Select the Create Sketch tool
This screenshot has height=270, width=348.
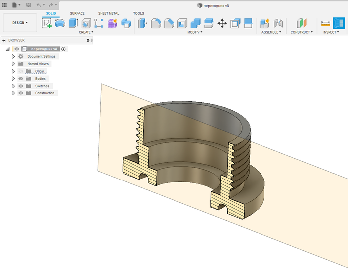coord(47,23)
